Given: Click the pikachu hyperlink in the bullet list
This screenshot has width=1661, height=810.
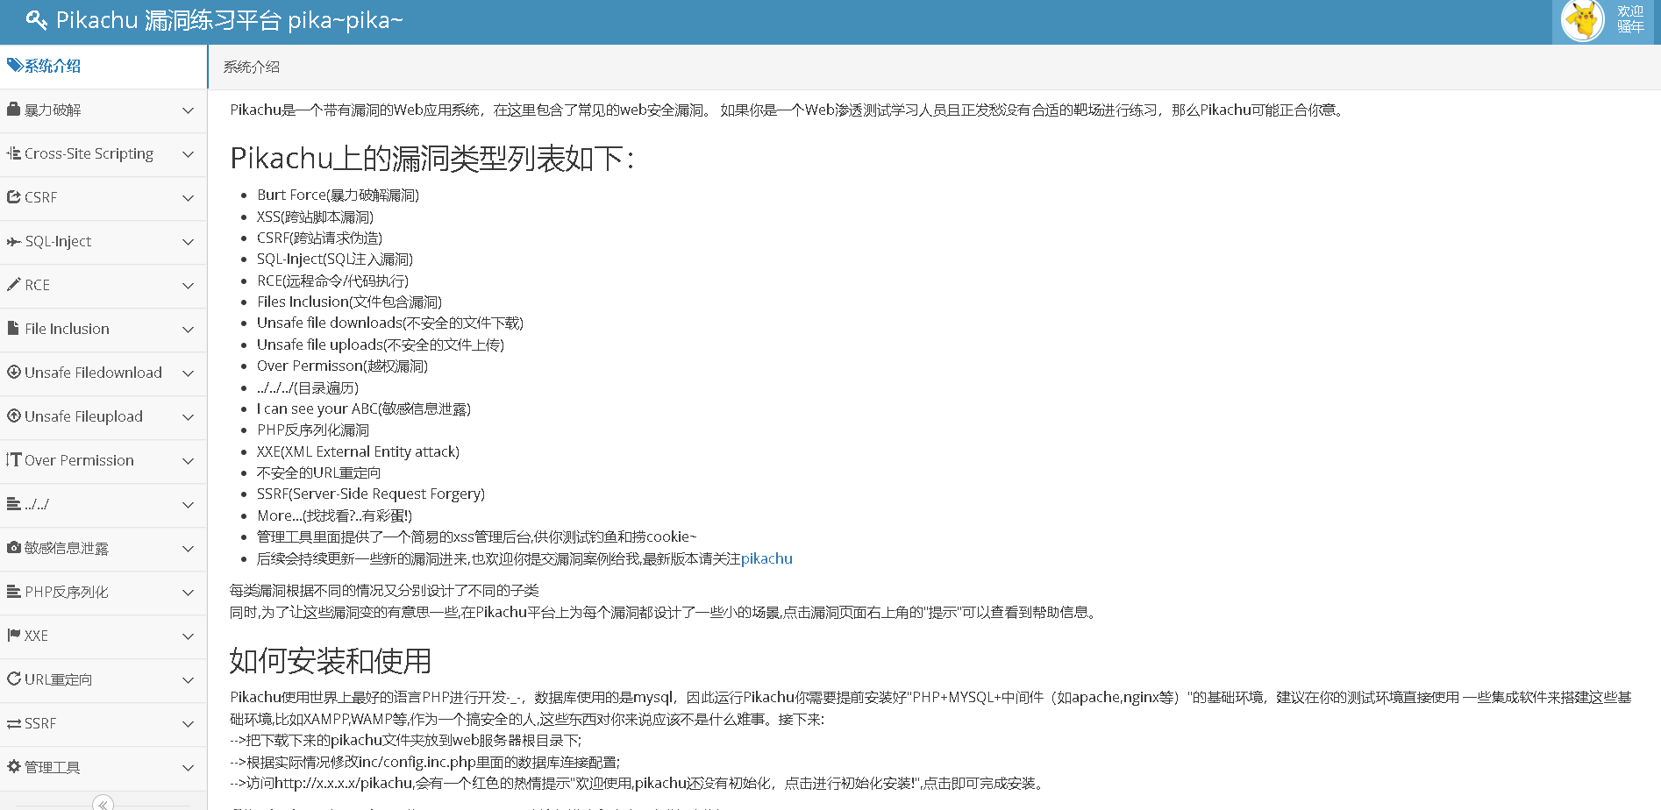Looking at the screenshot, I should pyautogui.click(x=766, y=558).
